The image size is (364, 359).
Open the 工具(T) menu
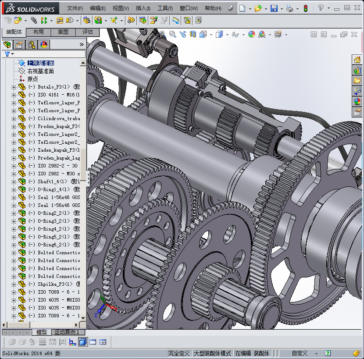coord(165,8)
